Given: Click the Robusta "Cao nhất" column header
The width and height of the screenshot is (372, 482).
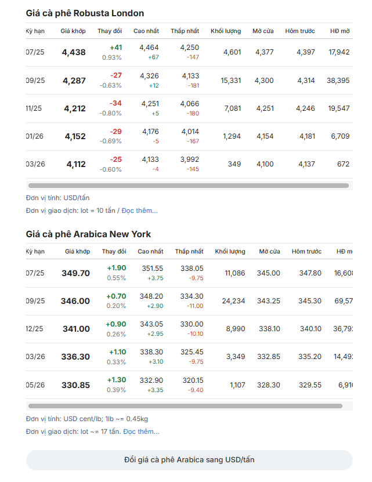Looking at the screenshot, I should (146, 31).
